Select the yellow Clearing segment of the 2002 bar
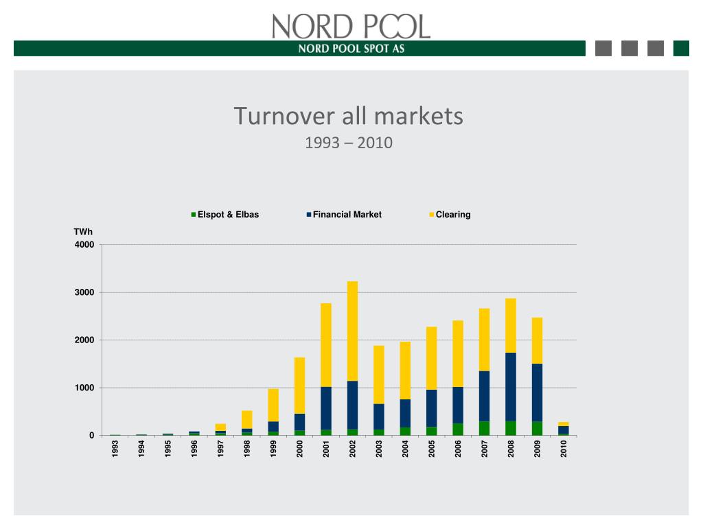The height and width of the screenshot is (527, 703). (352, 331)
